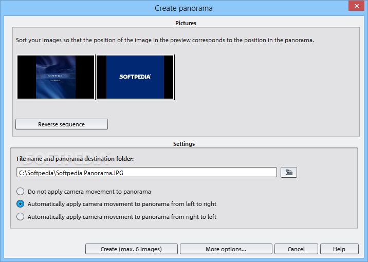Image resolution: width=368 pixels, height=262 pixels.
Task: Open More options dialog
Action: 226,249
